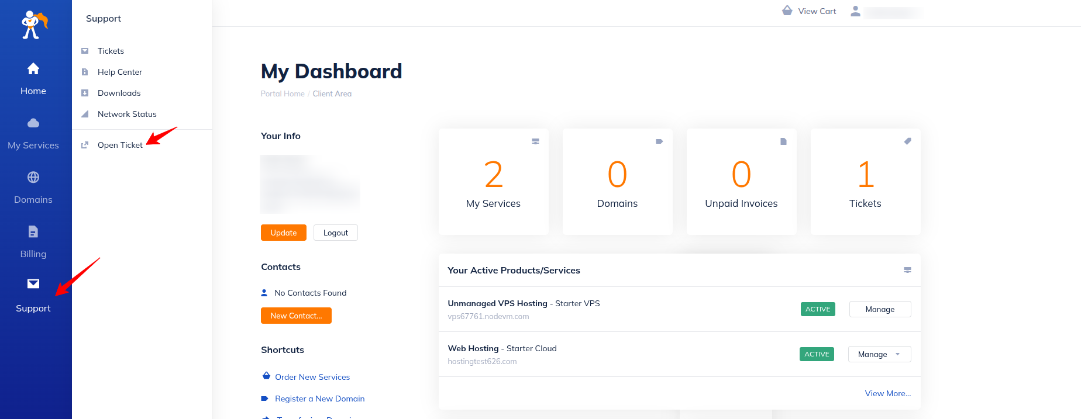The height and width of the screenshot is (419, 1081).
Task: Click the New Contact... button
Action: point(296,316)
